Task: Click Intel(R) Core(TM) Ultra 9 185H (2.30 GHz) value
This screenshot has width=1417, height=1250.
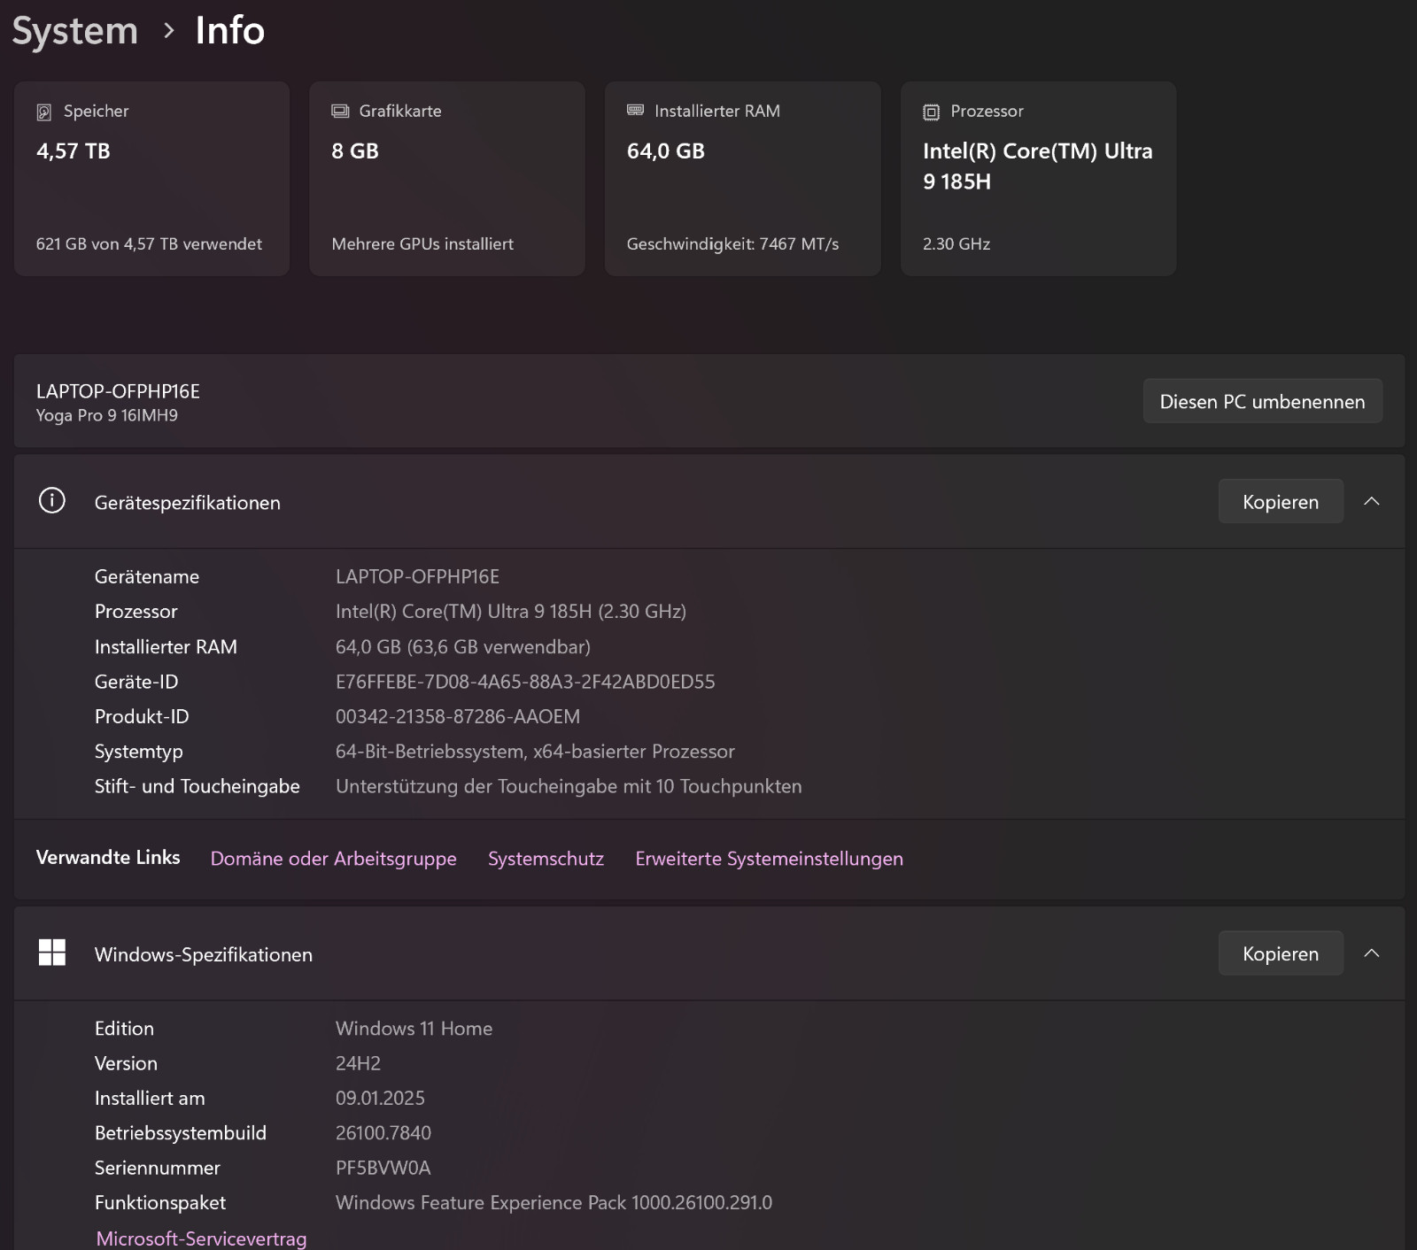Action: 511,611
